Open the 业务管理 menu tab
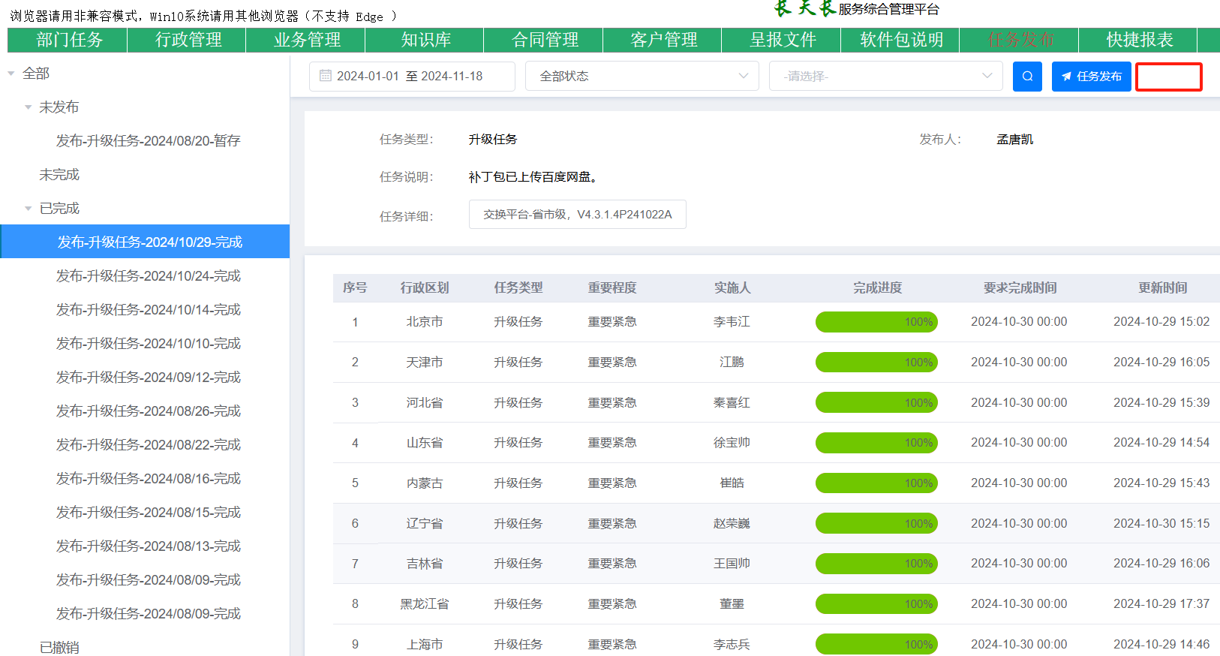This screenshot has height=656, width=1220. pos(306,40)
